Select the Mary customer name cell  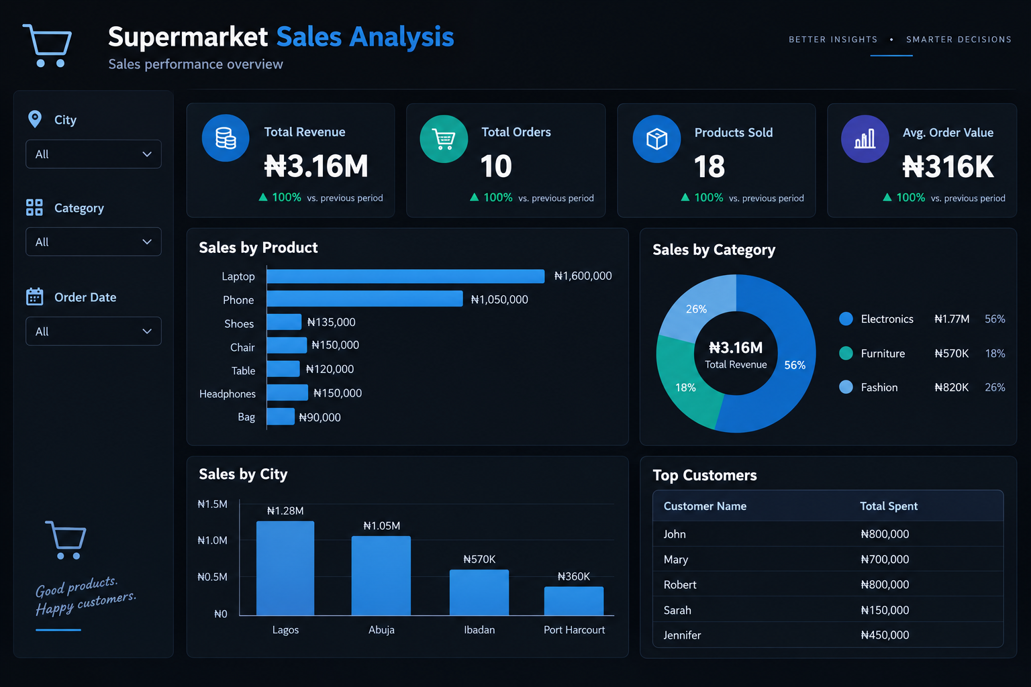(x=676, y=560)
